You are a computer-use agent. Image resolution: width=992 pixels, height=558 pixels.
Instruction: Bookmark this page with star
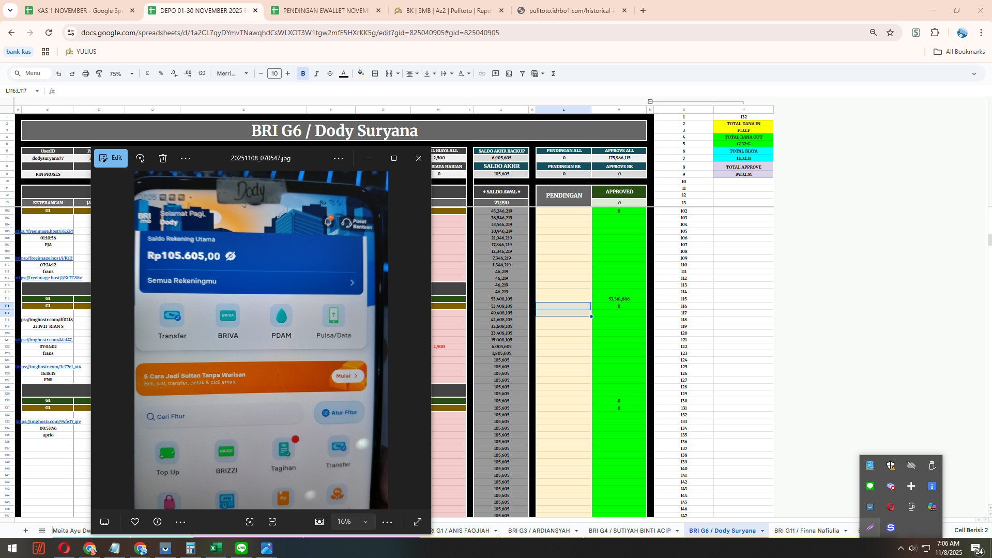tap(890, 33)
